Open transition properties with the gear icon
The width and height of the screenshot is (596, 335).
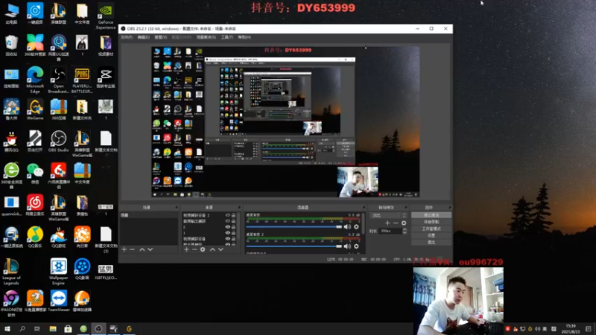404,223
